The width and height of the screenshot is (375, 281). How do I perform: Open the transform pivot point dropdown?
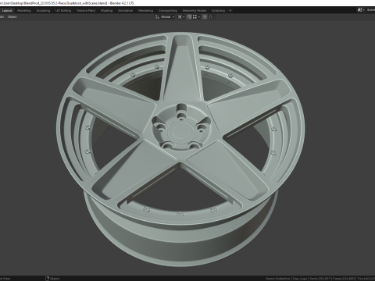tap(181, 17)
